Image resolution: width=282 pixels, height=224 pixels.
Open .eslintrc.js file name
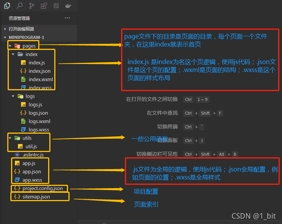point(33,155)
